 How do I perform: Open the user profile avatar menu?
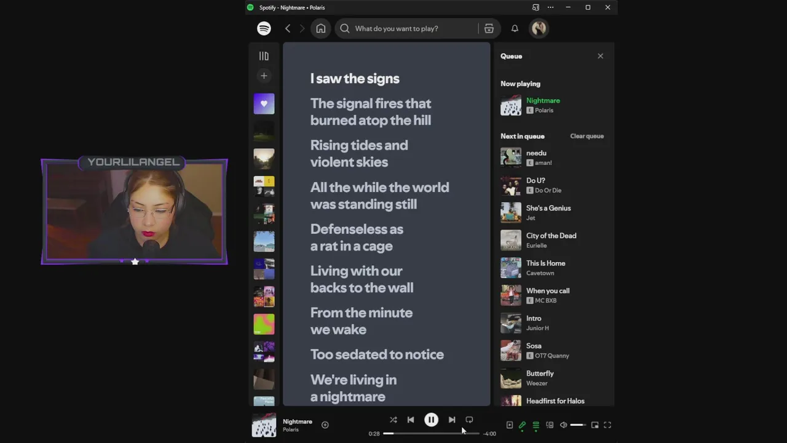[539, 28]
